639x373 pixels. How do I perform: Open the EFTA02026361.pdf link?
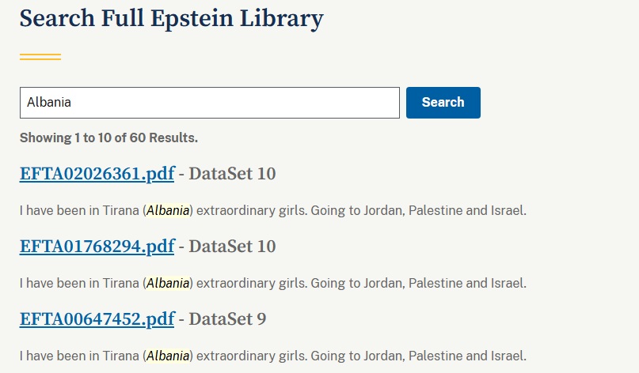coord(97,174)
